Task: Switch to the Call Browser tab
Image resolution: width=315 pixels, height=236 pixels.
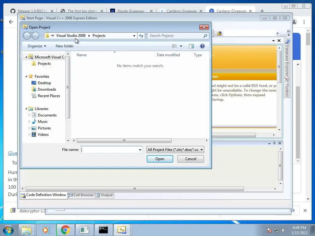Action: (81, 195)
